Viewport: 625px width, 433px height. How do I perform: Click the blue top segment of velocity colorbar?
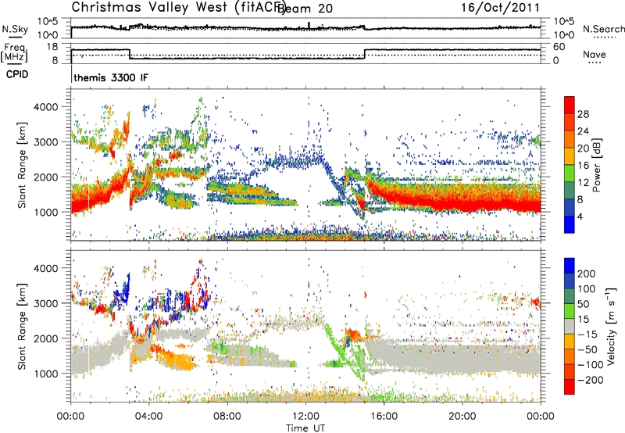(x=570, y=266)
